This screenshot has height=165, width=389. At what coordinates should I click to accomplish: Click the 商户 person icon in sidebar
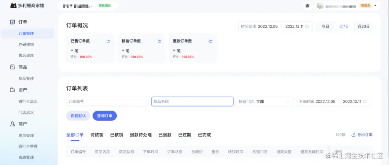pyautogui.click(x=12, y=124)
